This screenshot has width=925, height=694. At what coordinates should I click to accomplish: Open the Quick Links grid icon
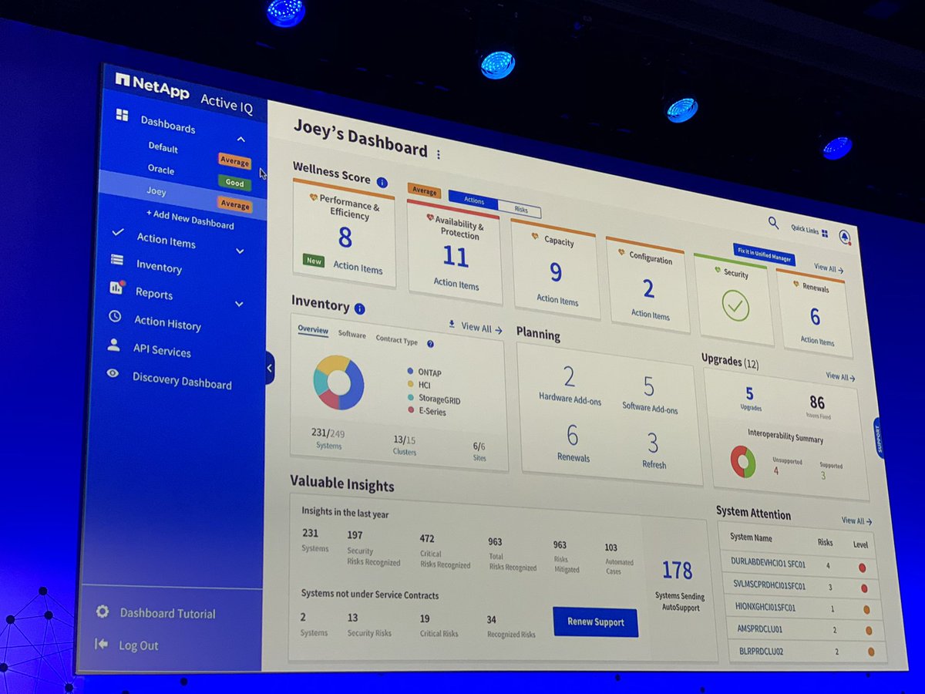(825, 232)
